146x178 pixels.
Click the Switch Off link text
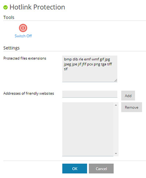(23, 36)
